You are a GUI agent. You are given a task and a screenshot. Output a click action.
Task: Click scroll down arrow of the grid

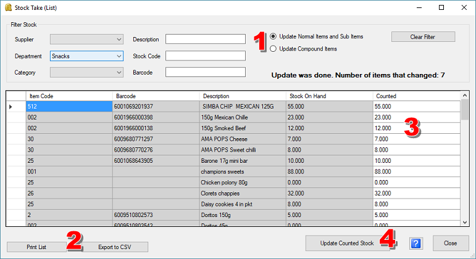[x=465, y=222]
